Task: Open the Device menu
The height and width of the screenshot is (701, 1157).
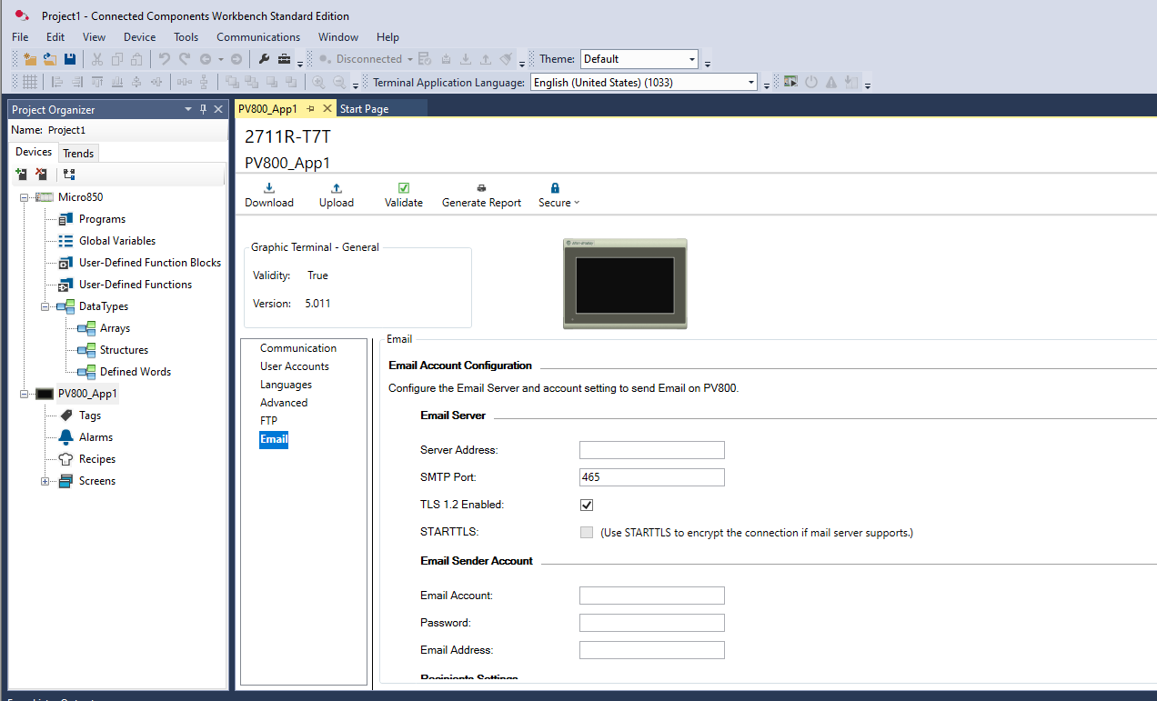Action: pos(139,37)
